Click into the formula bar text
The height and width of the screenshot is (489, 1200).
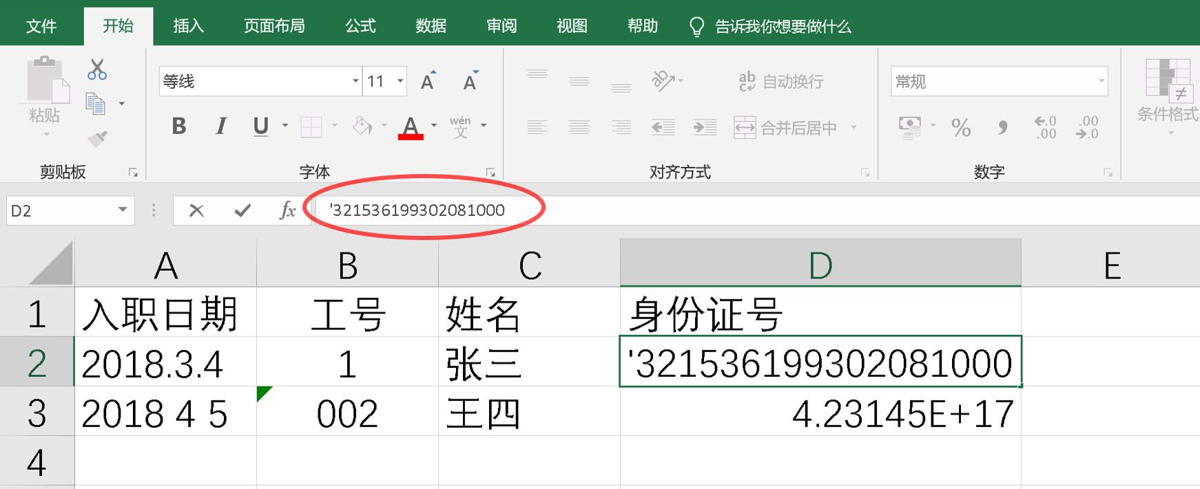(417, 210)
